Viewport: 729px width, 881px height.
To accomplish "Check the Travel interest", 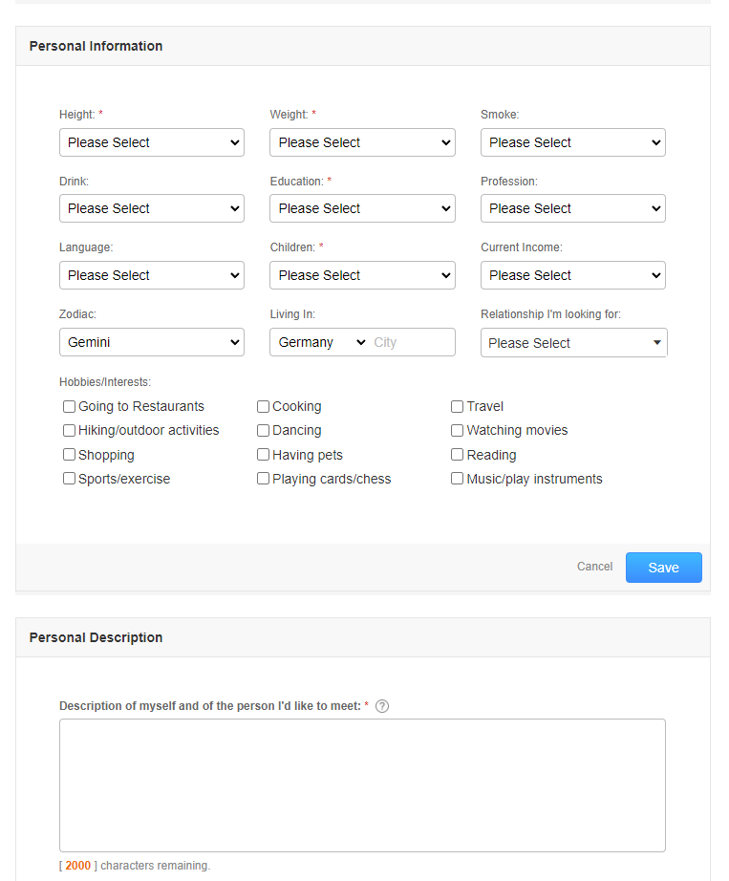I will click(457, 406).
